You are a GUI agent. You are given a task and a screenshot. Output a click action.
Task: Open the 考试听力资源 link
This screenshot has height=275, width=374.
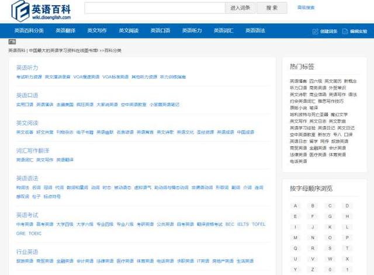click(x=29, y=76)
